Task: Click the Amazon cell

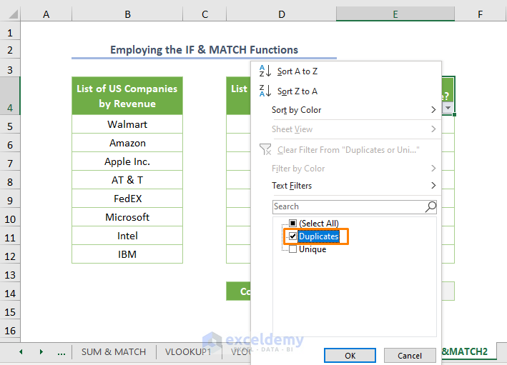Action: point(127,143)
